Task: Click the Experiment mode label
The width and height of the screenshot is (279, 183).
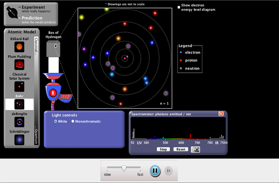Action: [33, 7]
